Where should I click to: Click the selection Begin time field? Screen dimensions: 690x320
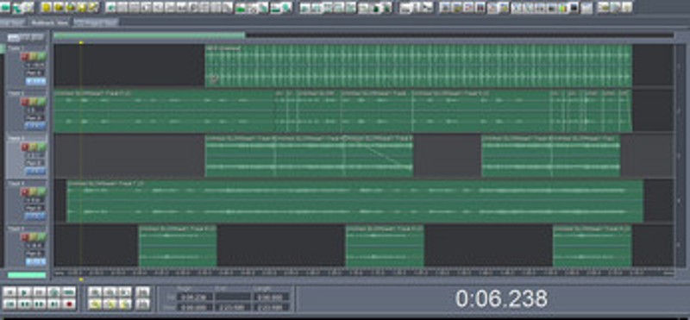pyautogui.click(x=195, y=297)
